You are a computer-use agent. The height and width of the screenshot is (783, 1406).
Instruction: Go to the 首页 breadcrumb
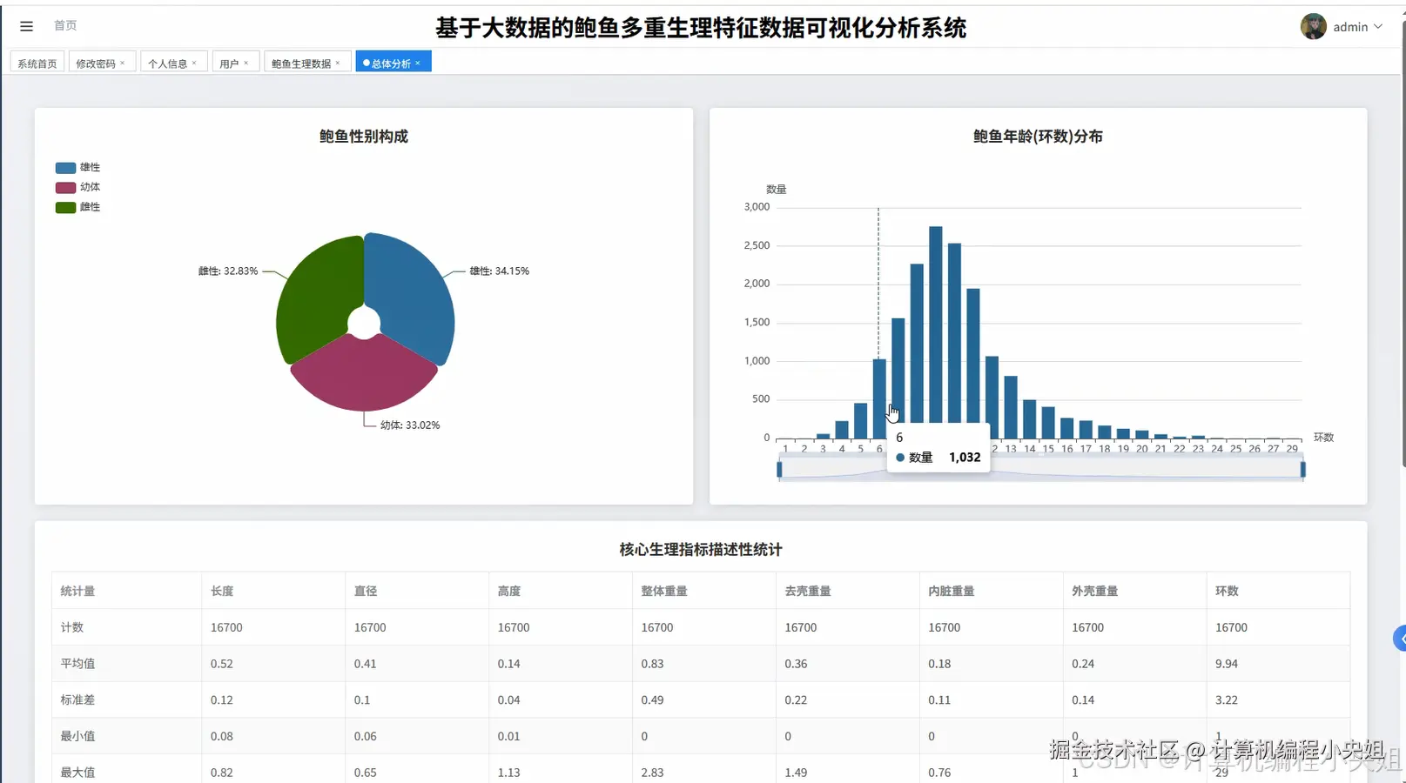click(x=65, y=25)
